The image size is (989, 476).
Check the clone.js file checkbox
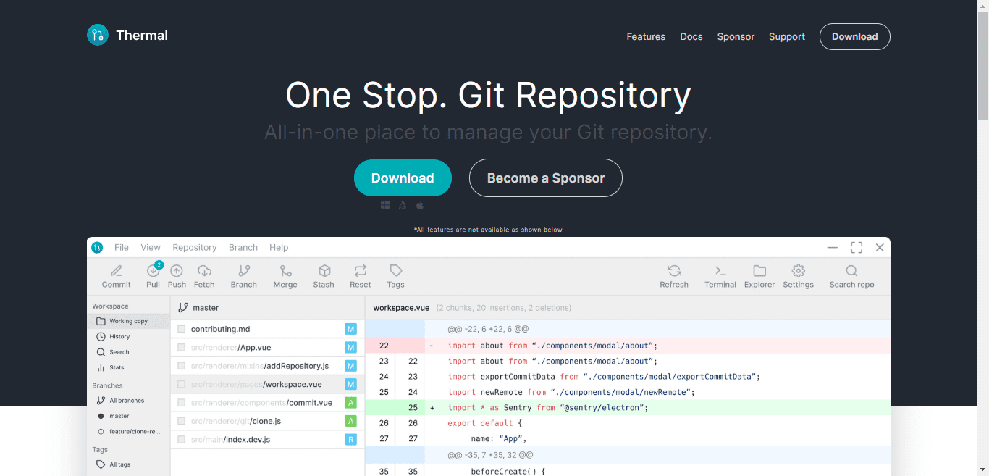click(x=182, y=421)
